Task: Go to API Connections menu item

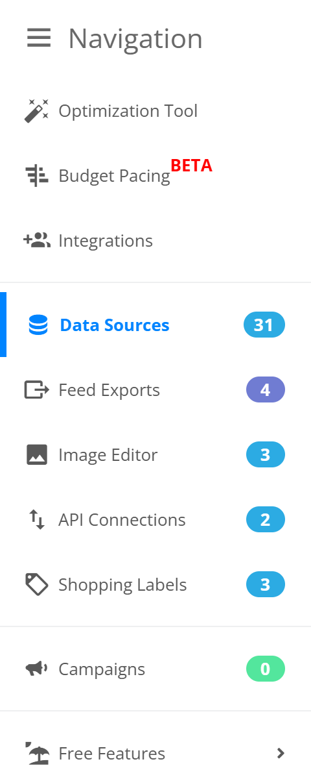Action: 155,519
